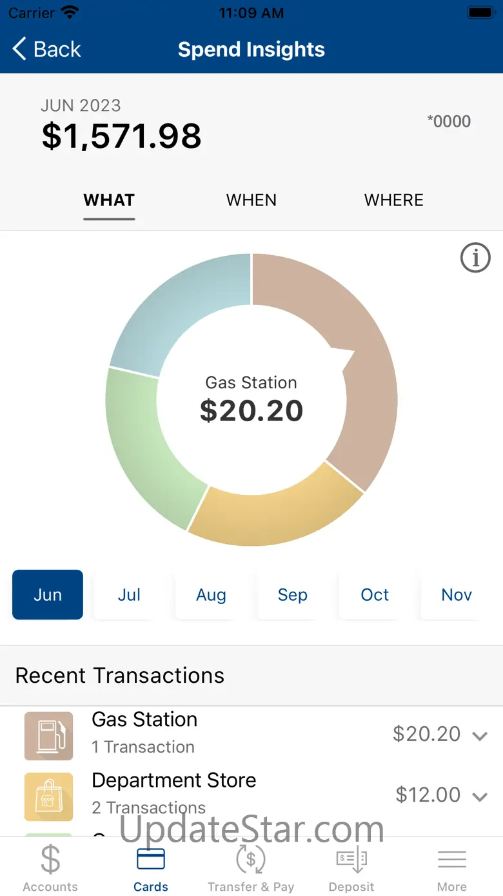Select the Nov month button

pyautogui.click(x=457, y=594)
